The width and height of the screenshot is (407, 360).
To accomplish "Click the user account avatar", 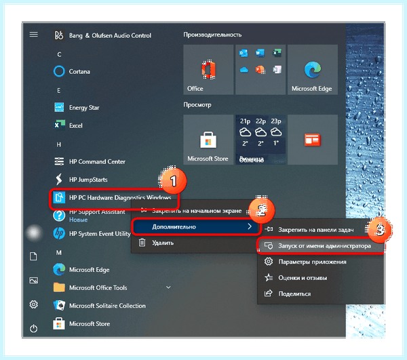I will click(34, 233).
